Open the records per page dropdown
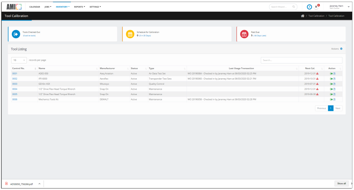This screenshot has height=190, width=354. tap(19, 60)
